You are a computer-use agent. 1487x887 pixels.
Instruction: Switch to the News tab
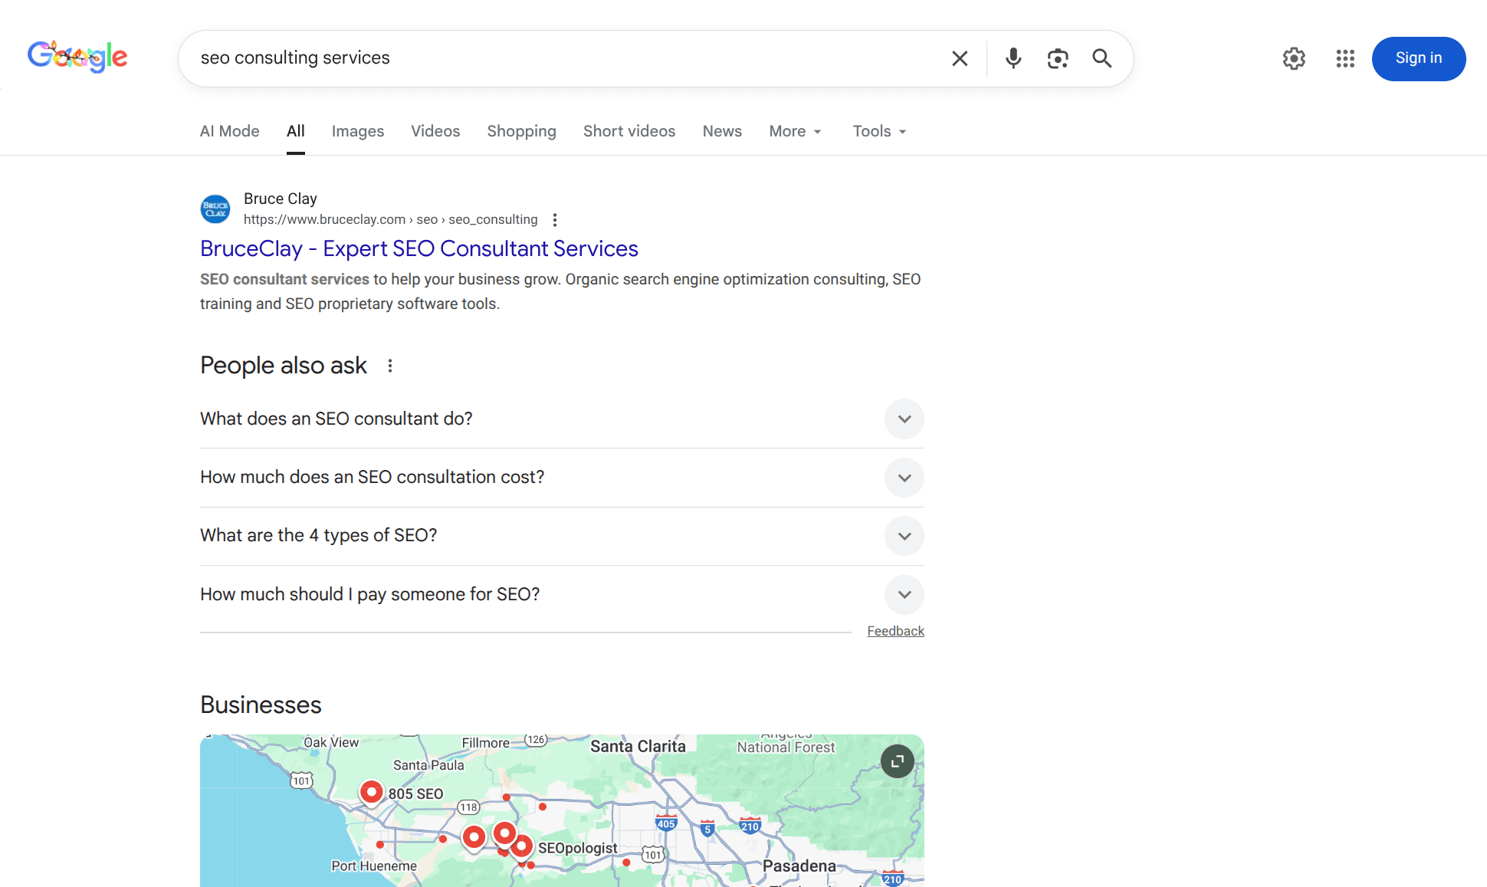(721, 131)
